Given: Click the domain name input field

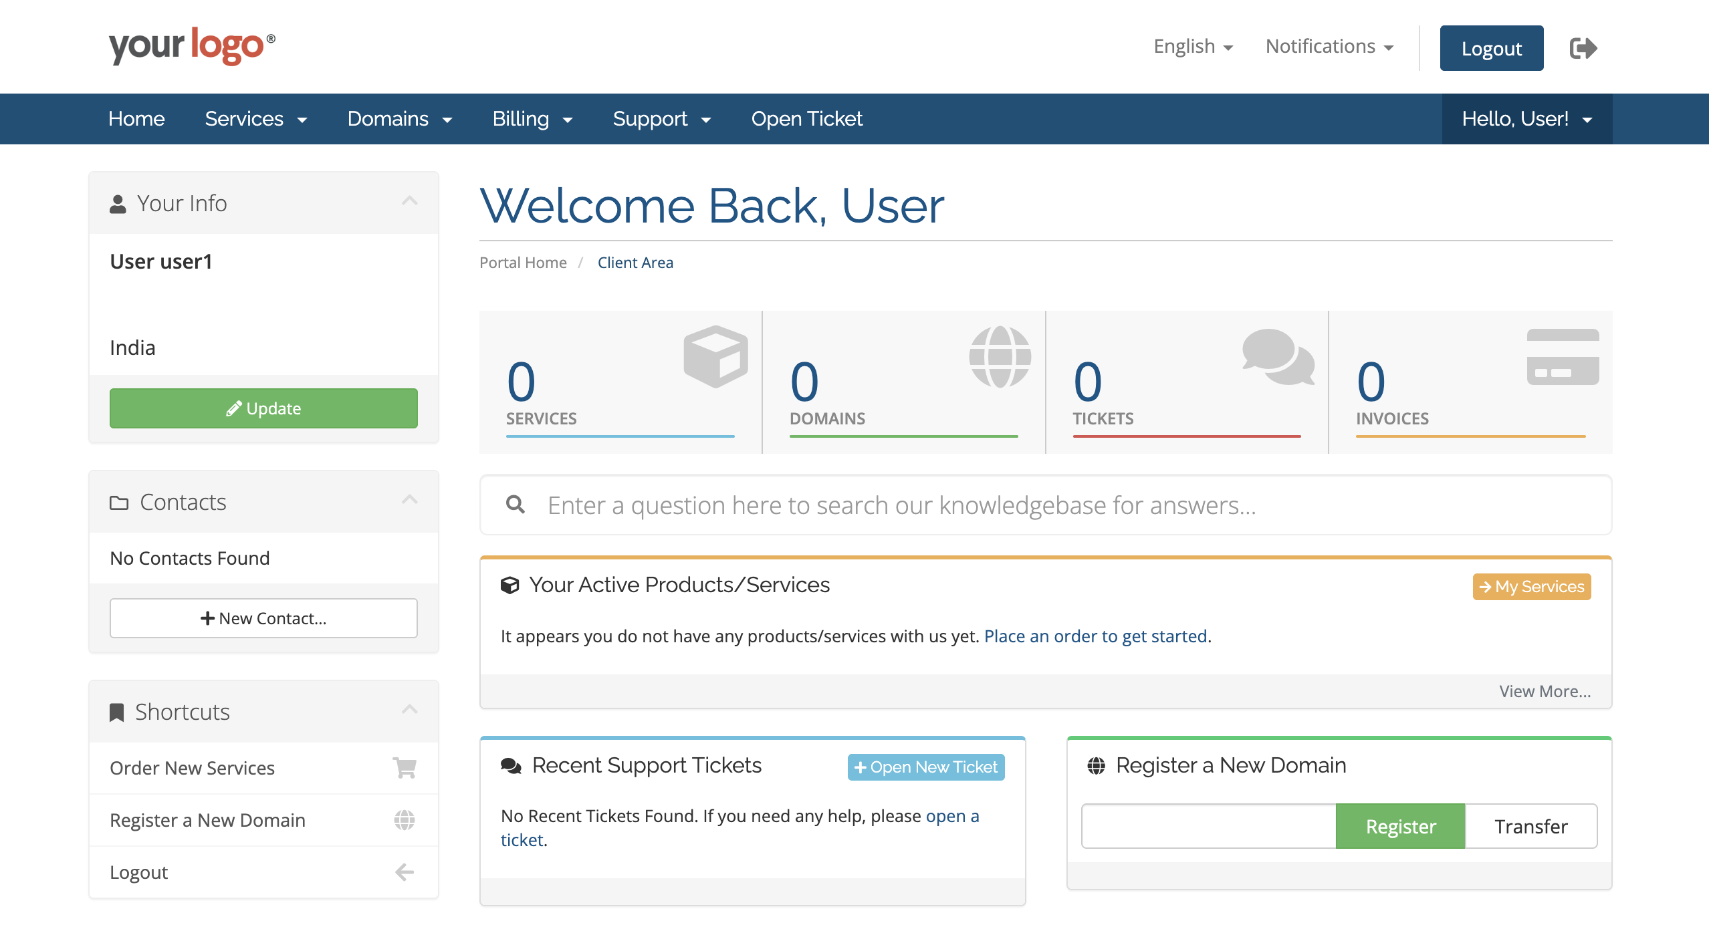Looking at the screenshot, I should click(1208, 826).
